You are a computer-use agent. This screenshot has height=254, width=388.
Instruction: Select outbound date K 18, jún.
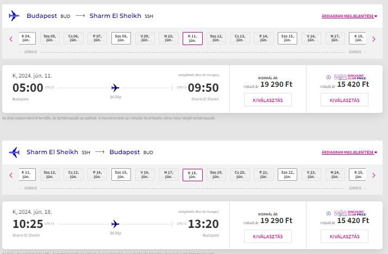pos(358,39)
